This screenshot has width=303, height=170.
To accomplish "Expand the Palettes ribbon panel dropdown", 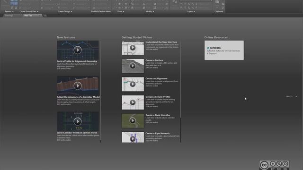I will (9, 11).
